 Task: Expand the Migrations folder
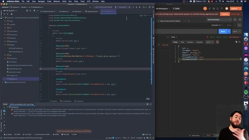[5, 42]
